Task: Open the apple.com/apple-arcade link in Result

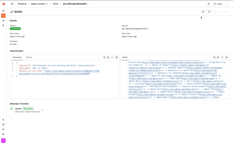Action: coord(156,95)
